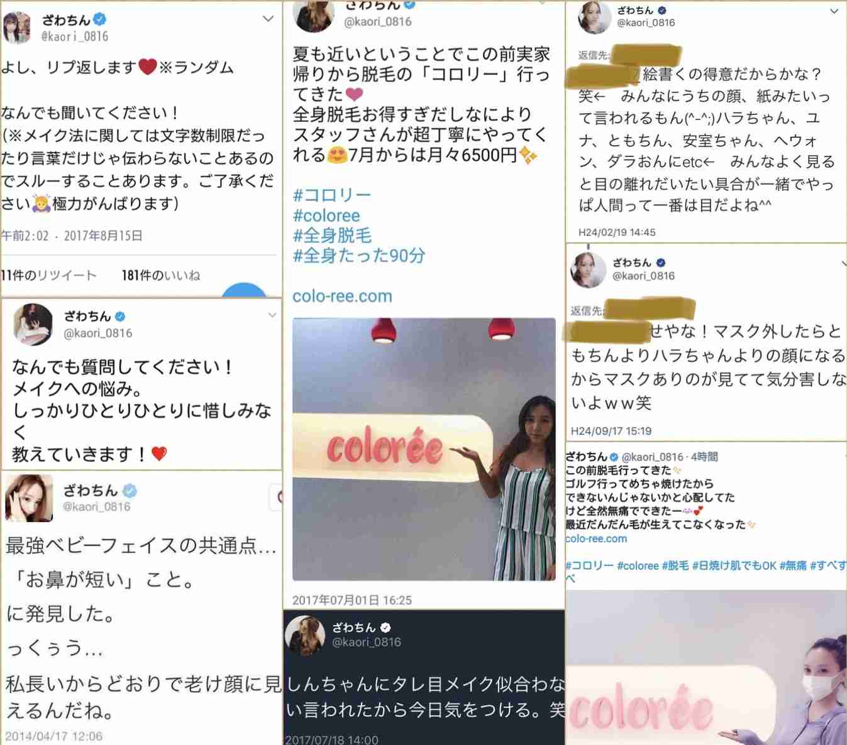Open the small colo-ree.com link in the 4時間 tweet
This screenshot has height=745, width=847.
pyautogui.click(x=596, y=538)
